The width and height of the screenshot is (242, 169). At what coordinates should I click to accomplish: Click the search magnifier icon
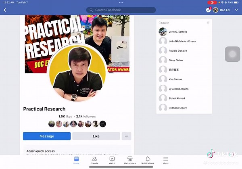pos(91,10)
